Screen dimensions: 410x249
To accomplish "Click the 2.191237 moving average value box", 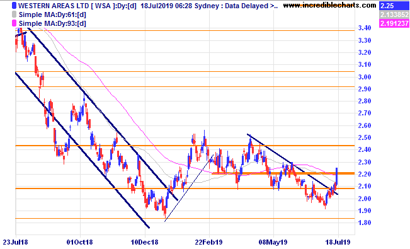I will [x=394, y=23].
